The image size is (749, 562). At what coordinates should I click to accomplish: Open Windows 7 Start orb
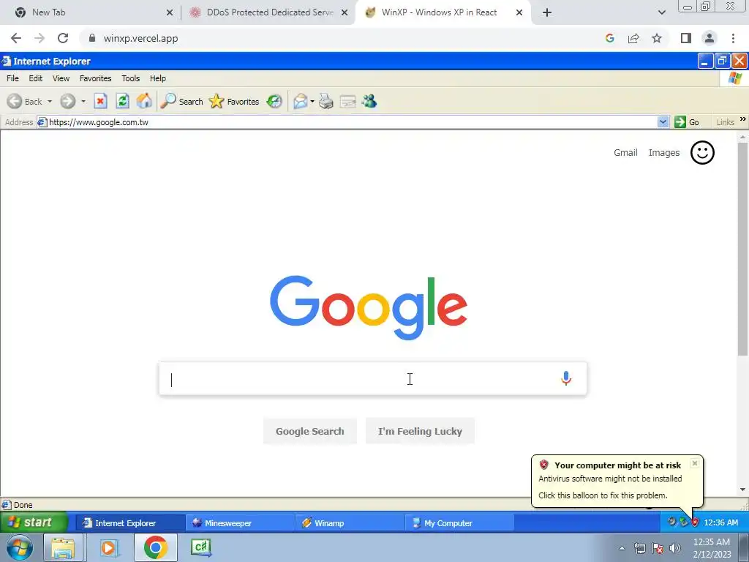pyautogui.click(x=20, y=547)
